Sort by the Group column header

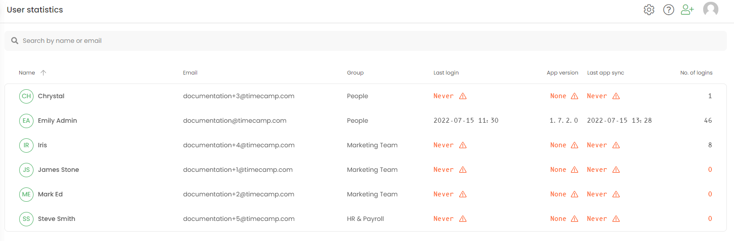[x=355, y=73]
